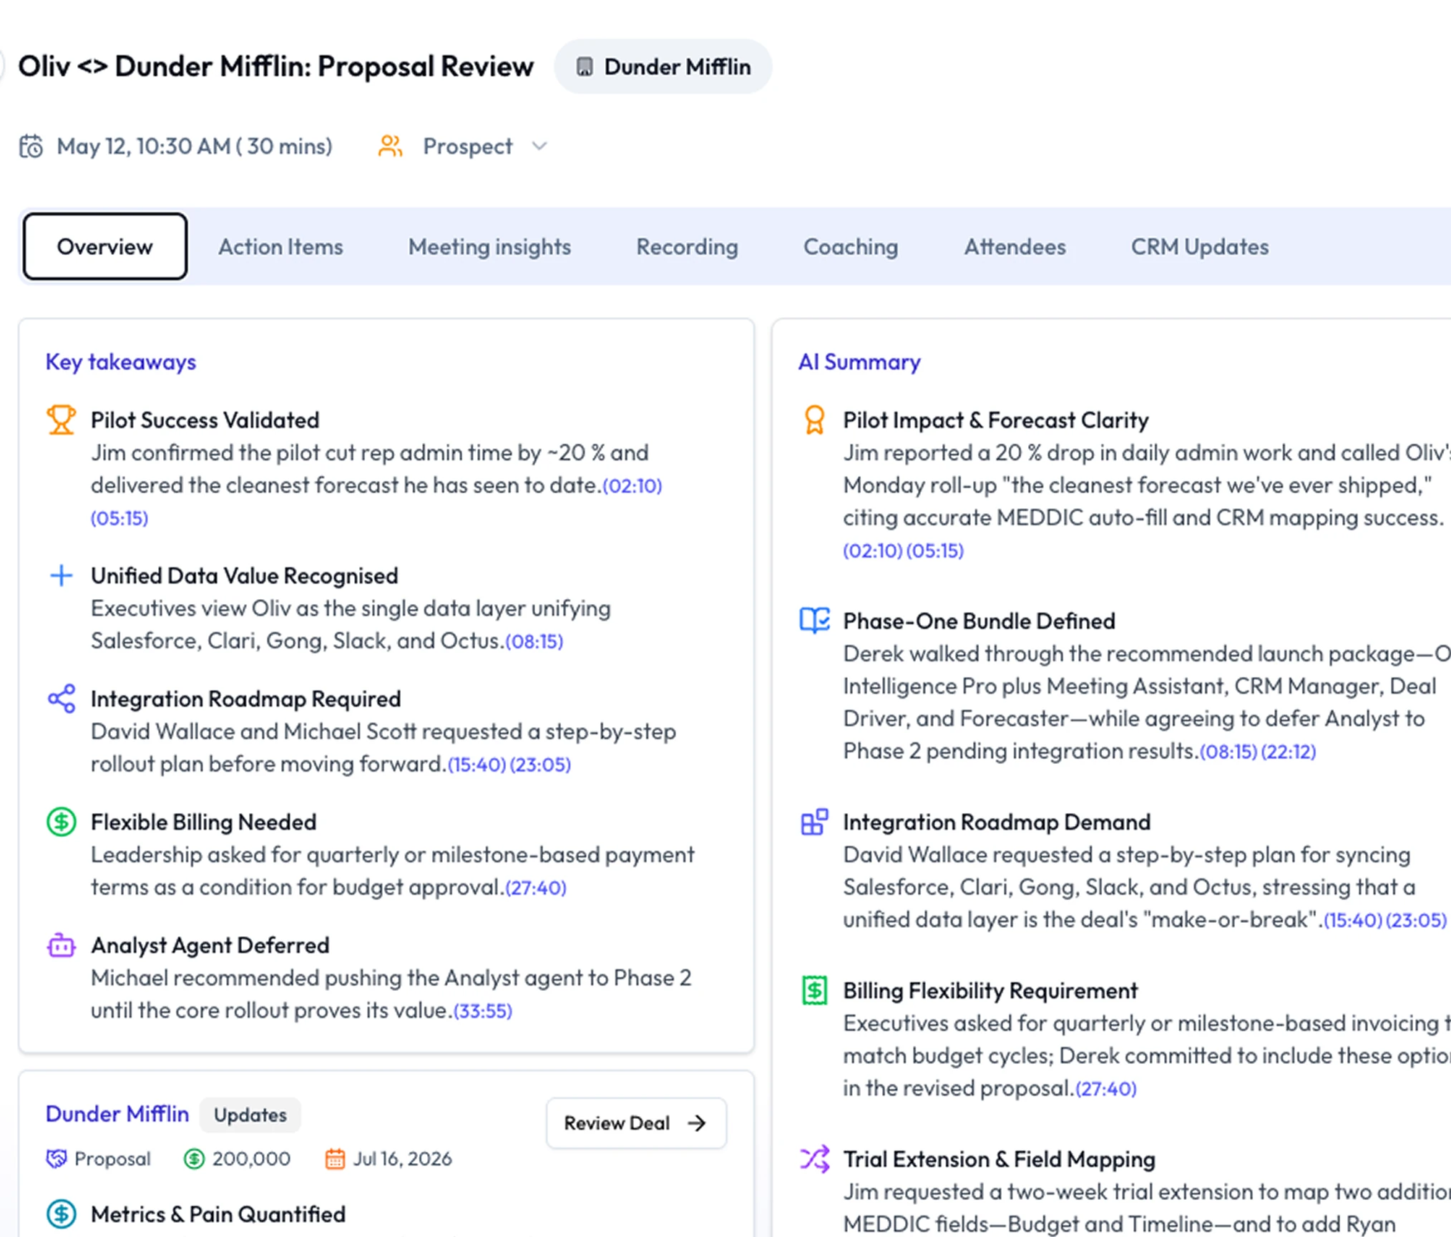This screenshot has height=1237, width=1451.
Task: Click the 200,000 deal amount
Action: tap(251, 1158)
